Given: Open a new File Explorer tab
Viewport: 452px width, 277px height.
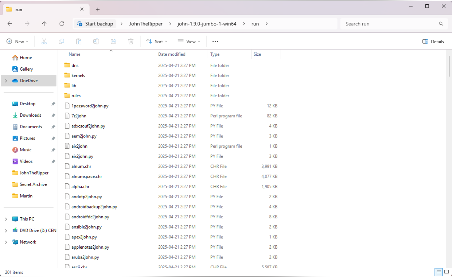Looking at the screenshot, I should [98, 10].
